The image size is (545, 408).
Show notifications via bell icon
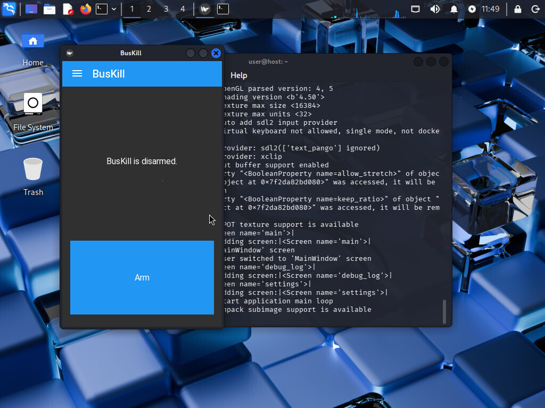pyautogui.click(x=454, y=9)
